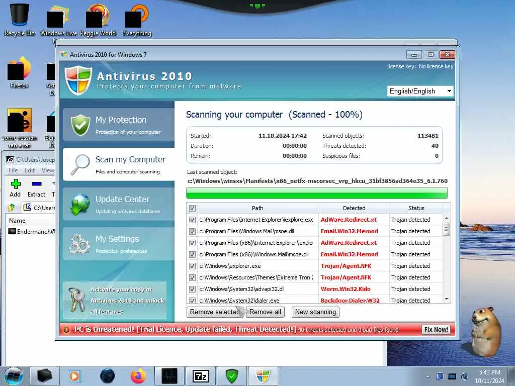The height and width of the screenshot is (386, 515).
Task: Click the network tray icon
Action: (452, 377)
